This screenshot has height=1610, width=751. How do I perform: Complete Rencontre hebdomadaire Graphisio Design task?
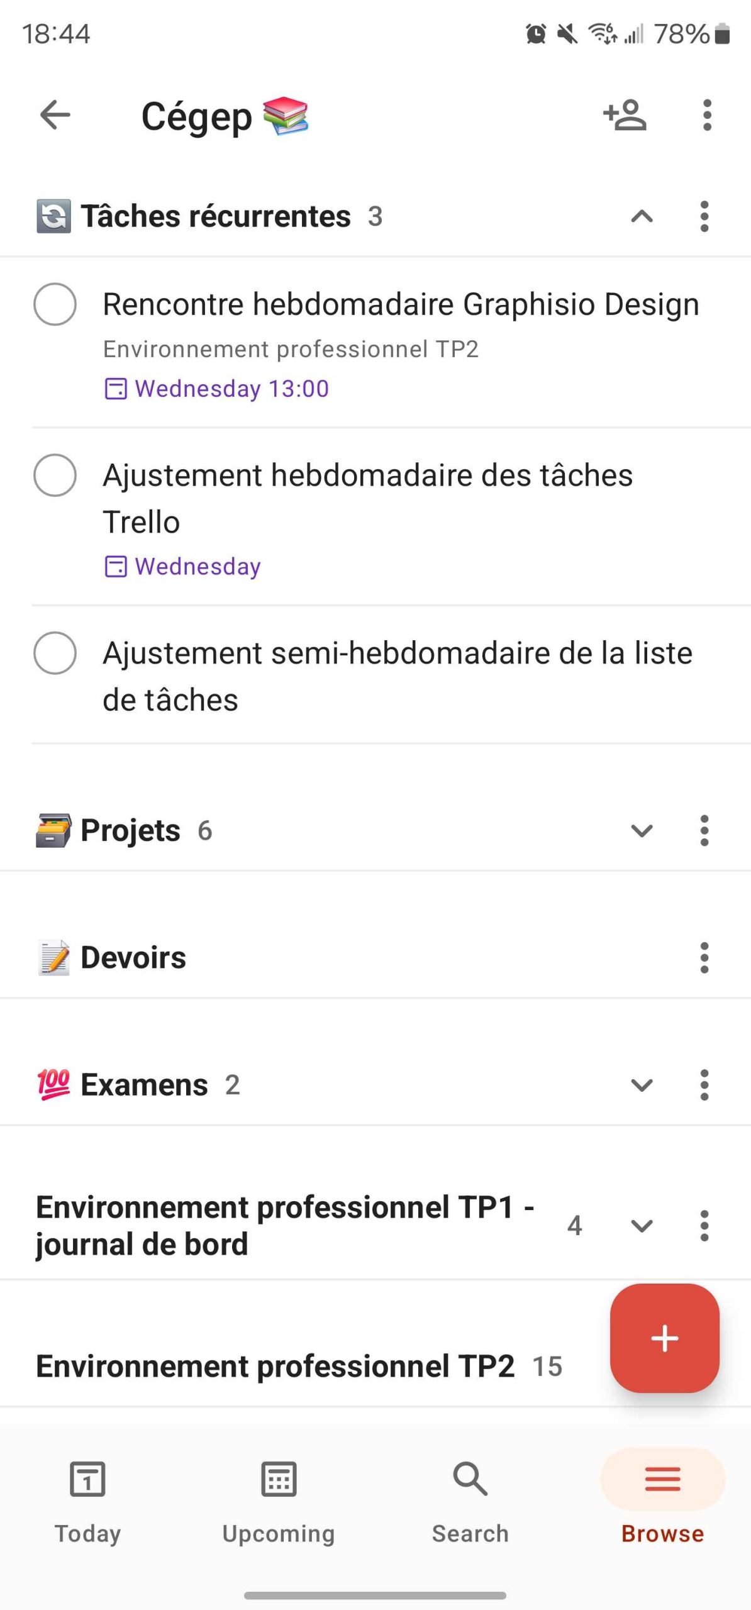coord(55,304)
